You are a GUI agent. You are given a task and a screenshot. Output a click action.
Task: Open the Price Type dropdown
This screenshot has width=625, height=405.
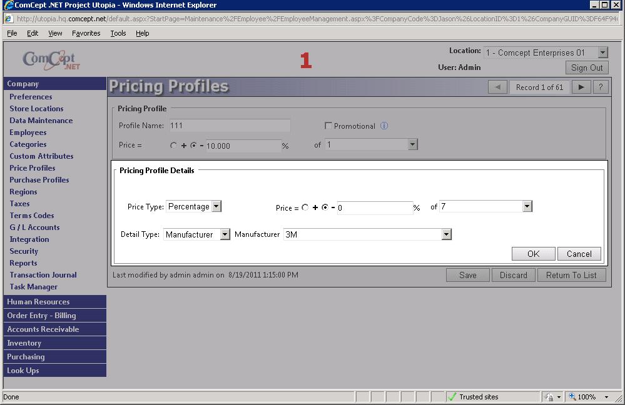click(x=216, y=206)
